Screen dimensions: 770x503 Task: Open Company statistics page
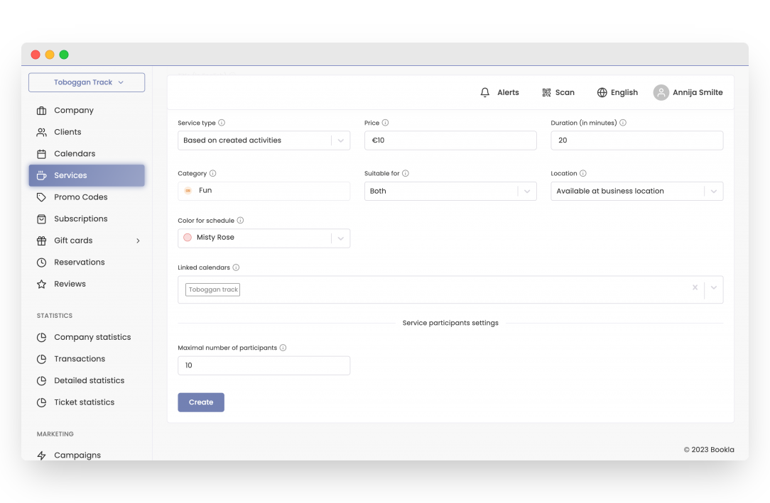pyautogui.click(x=92, y=337)
